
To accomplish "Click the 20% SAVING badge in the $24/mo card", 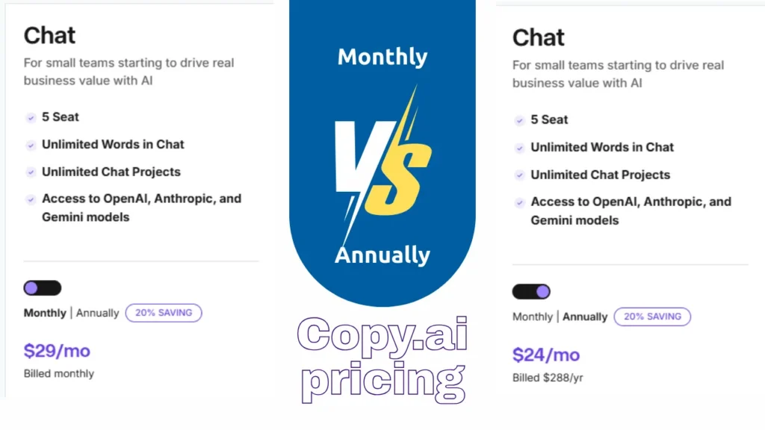I will [x=652, y=317].
